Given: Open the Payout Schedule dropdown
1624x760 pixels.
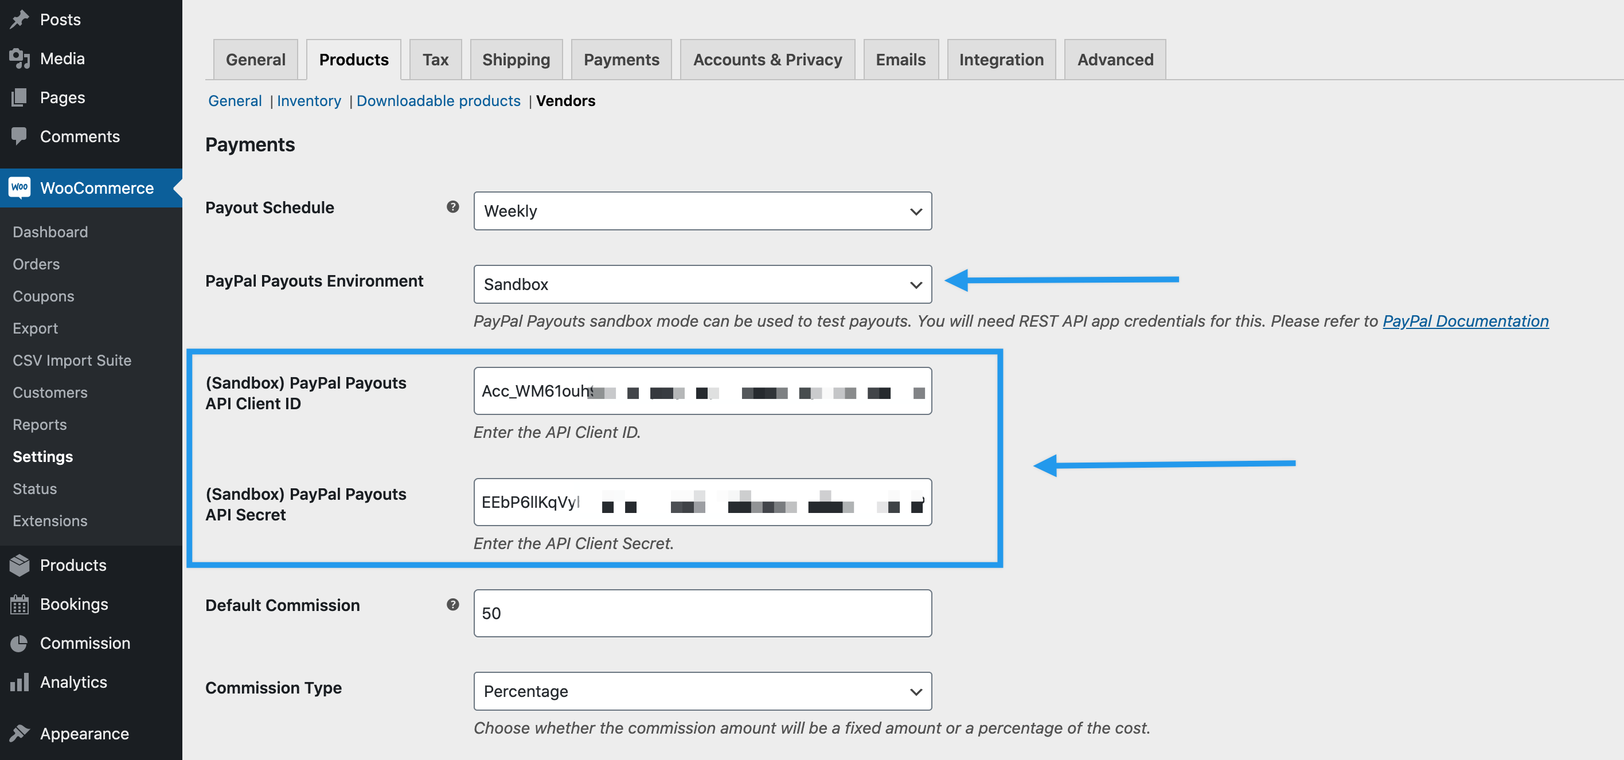Looking at the screenshot, I should point(702,211).
